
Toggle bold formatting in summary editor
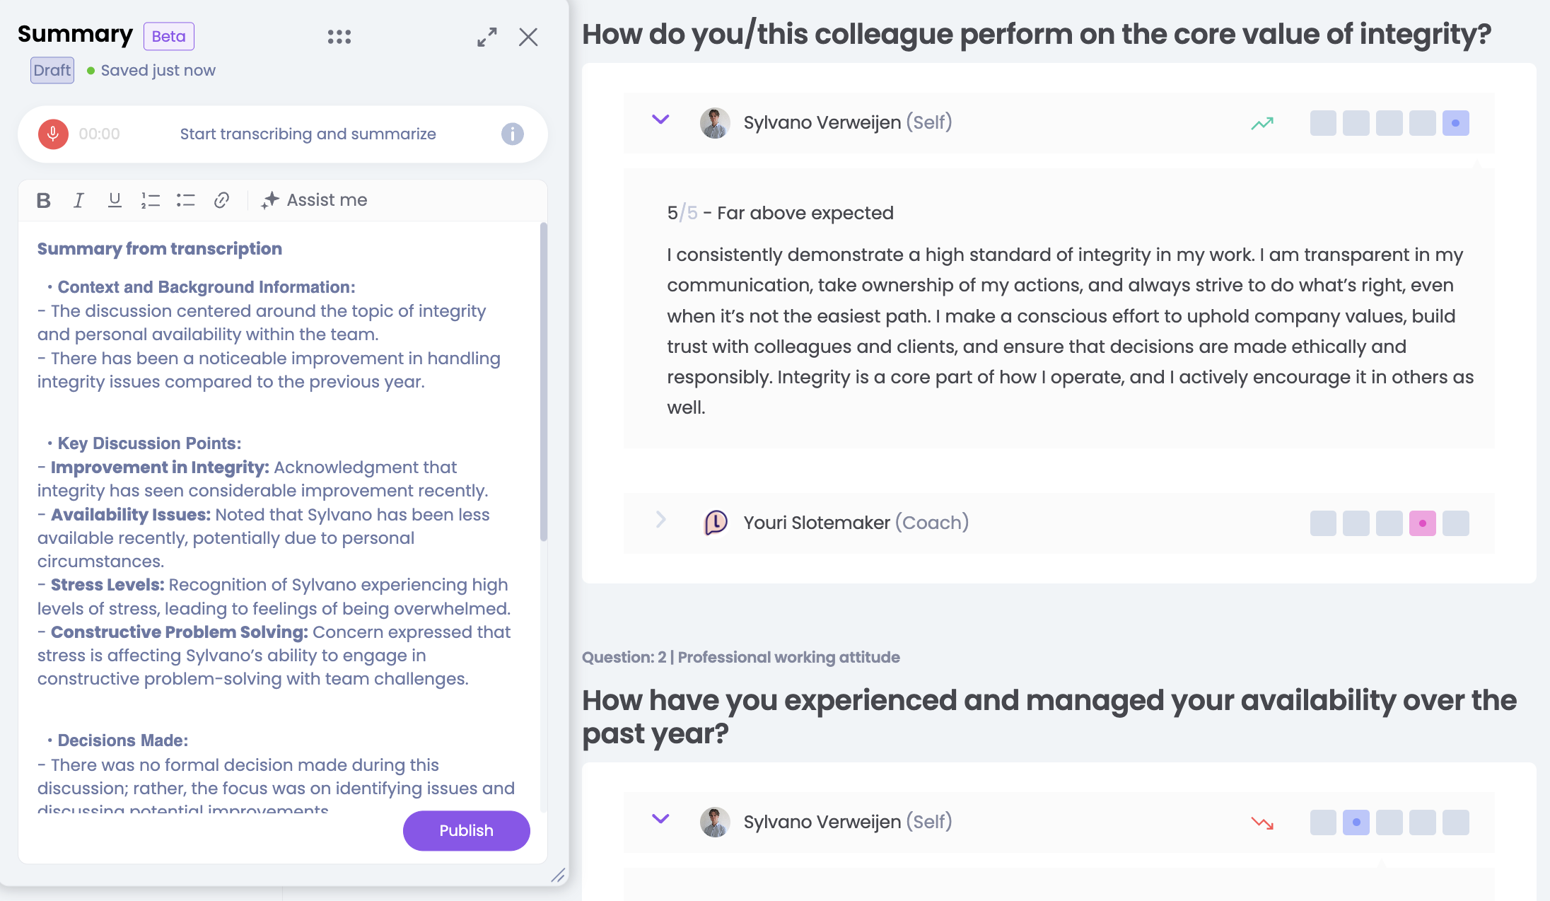[x=43, y=200]
